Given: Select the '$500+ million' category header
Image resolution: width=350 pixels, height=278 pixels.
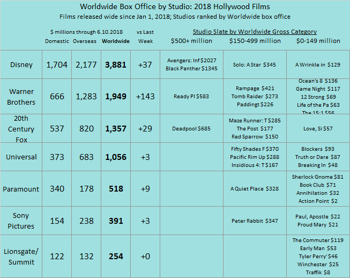Looking at the screenshot, I should coord(191,41).
